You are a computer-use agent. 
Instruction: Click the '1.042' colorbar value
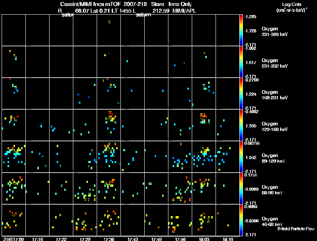251,158
